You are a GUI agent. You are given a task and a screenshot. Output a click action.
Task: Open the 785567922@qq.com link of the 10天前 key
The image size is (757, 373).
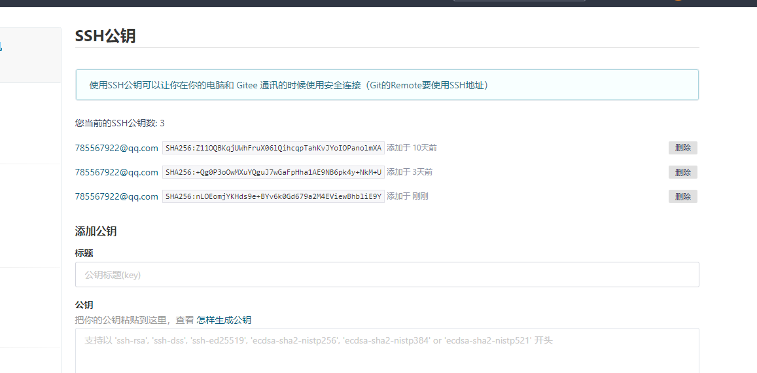(x=117, y=148)
